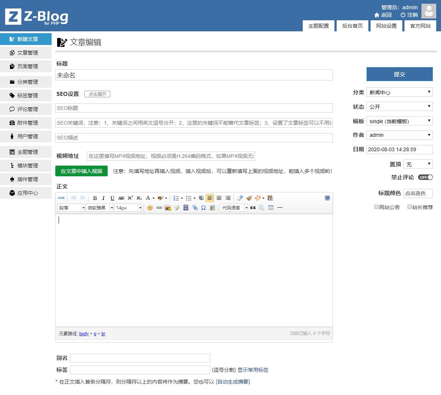Go to the 网站设置 tab
Viewport: 441px width, 395px height.
coord(386,26)
